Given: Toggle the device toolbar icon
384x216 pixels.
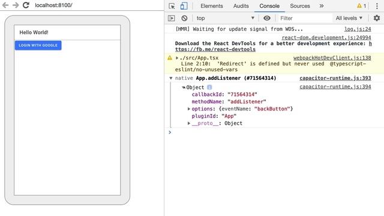Looking at the screenshot, I should (184, 6).
